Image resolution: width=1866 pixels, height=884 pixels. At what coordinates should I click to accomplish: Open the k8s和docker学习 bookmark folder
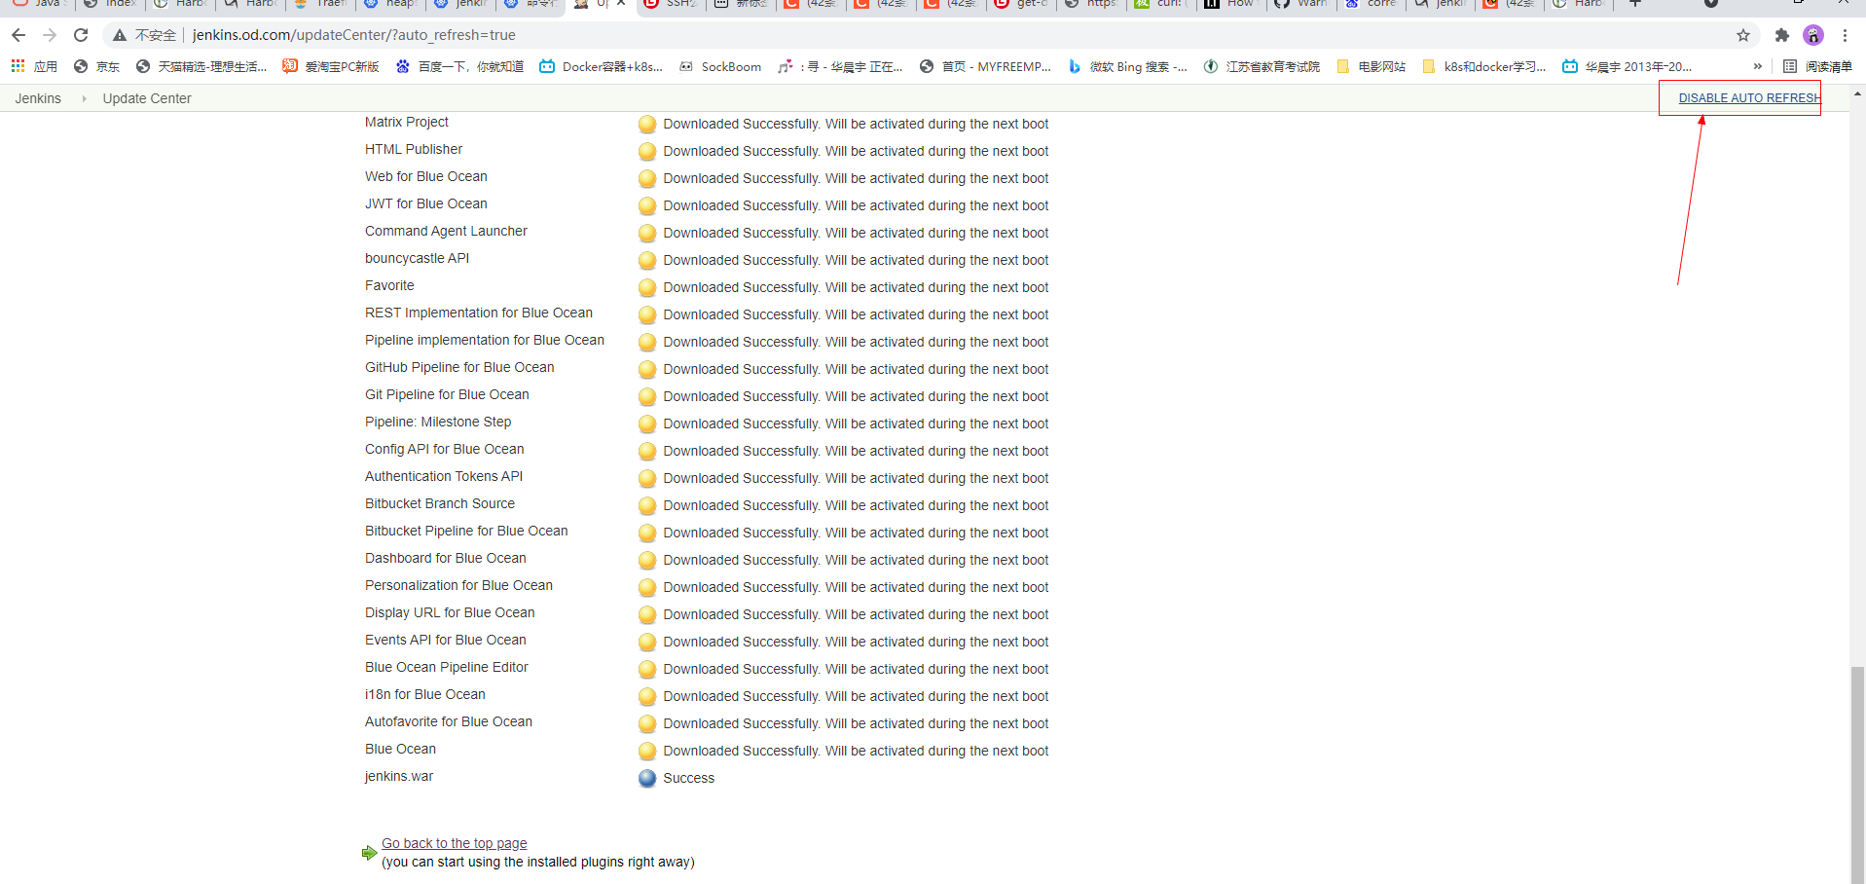1484,66
